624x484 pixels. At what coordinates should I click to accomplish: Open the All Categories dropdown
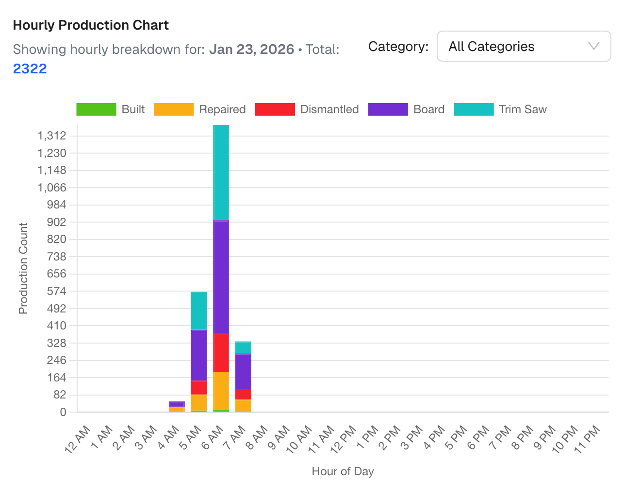[x=524, y=46]
